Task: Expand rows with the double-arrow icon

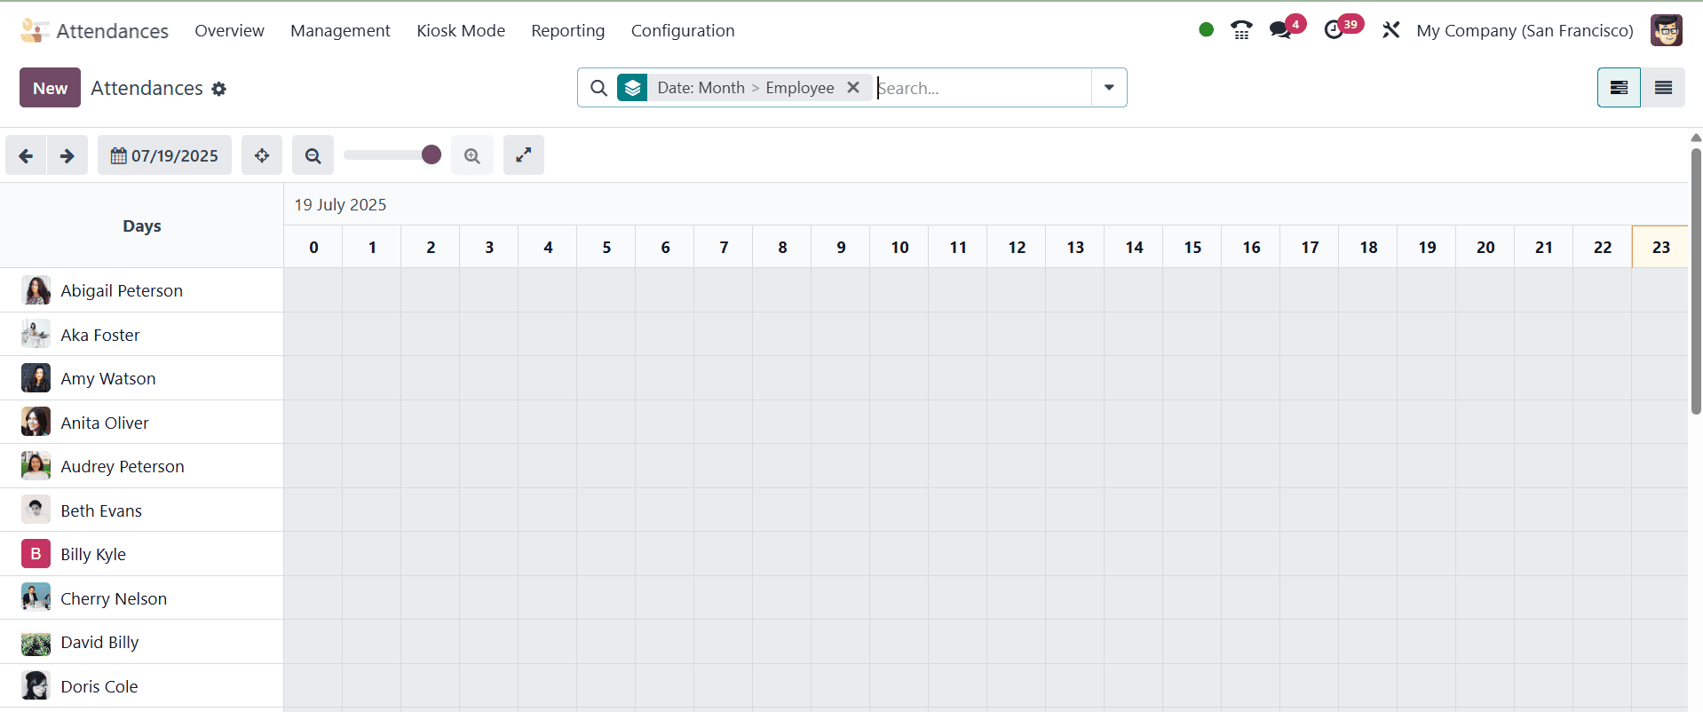Action: point(524,155)
